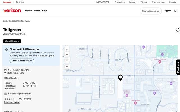
Task: Zoom in on the map
Action: (x=67, y=50)
